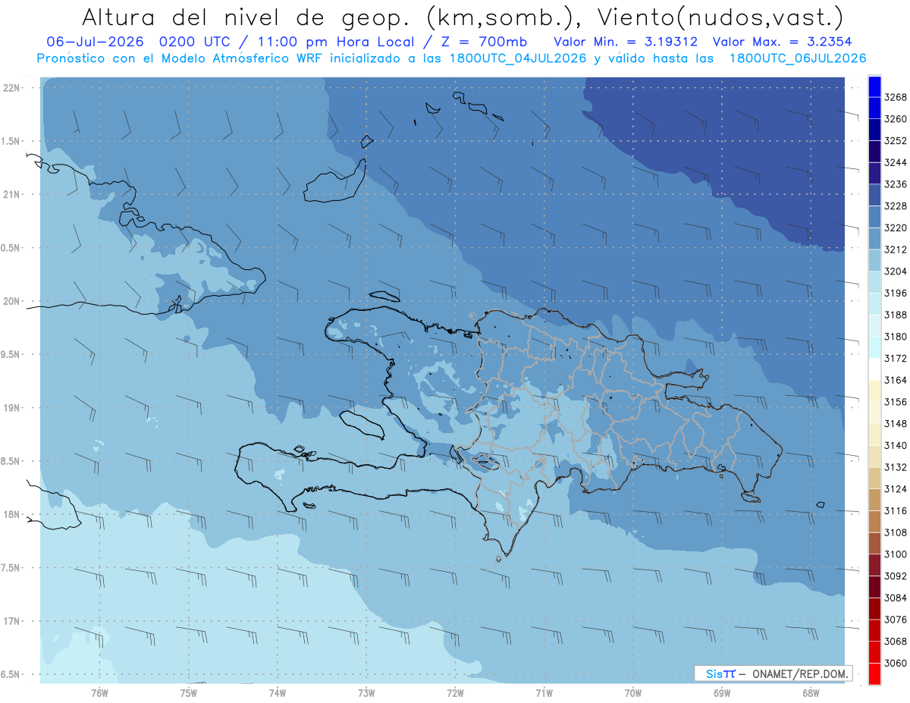Click the swatch between 3124 and 3116

point(874,500)
